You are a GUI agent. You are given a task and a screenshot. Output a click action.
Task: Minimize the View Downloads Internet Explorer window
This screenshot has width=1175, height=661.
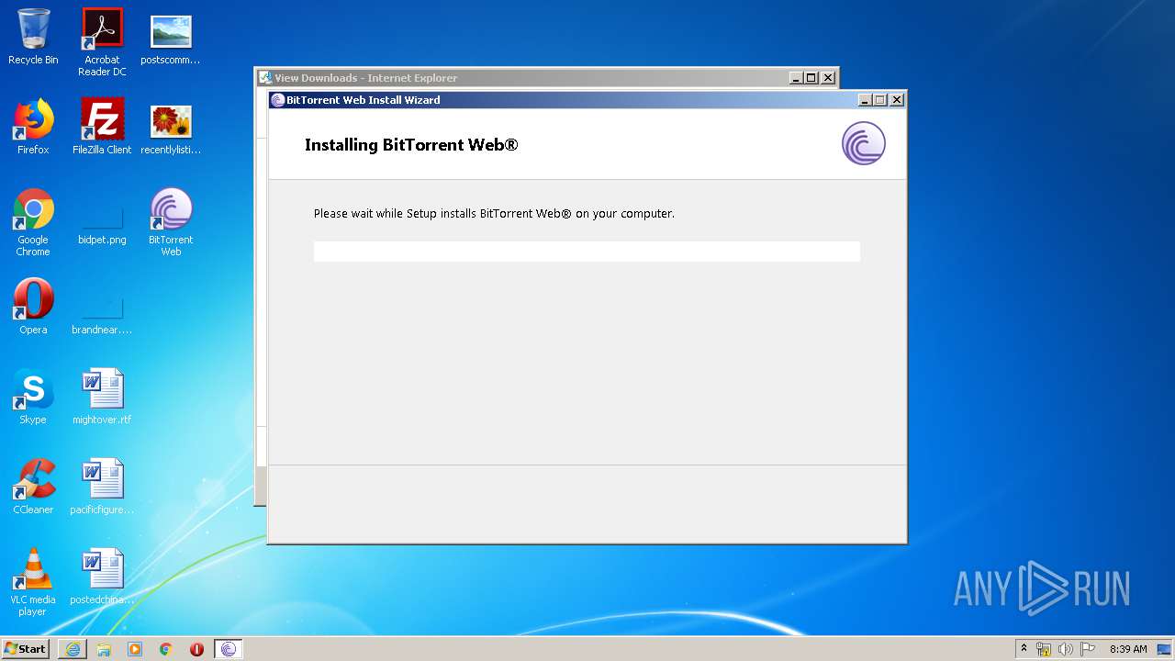click(x=796, y=78)
